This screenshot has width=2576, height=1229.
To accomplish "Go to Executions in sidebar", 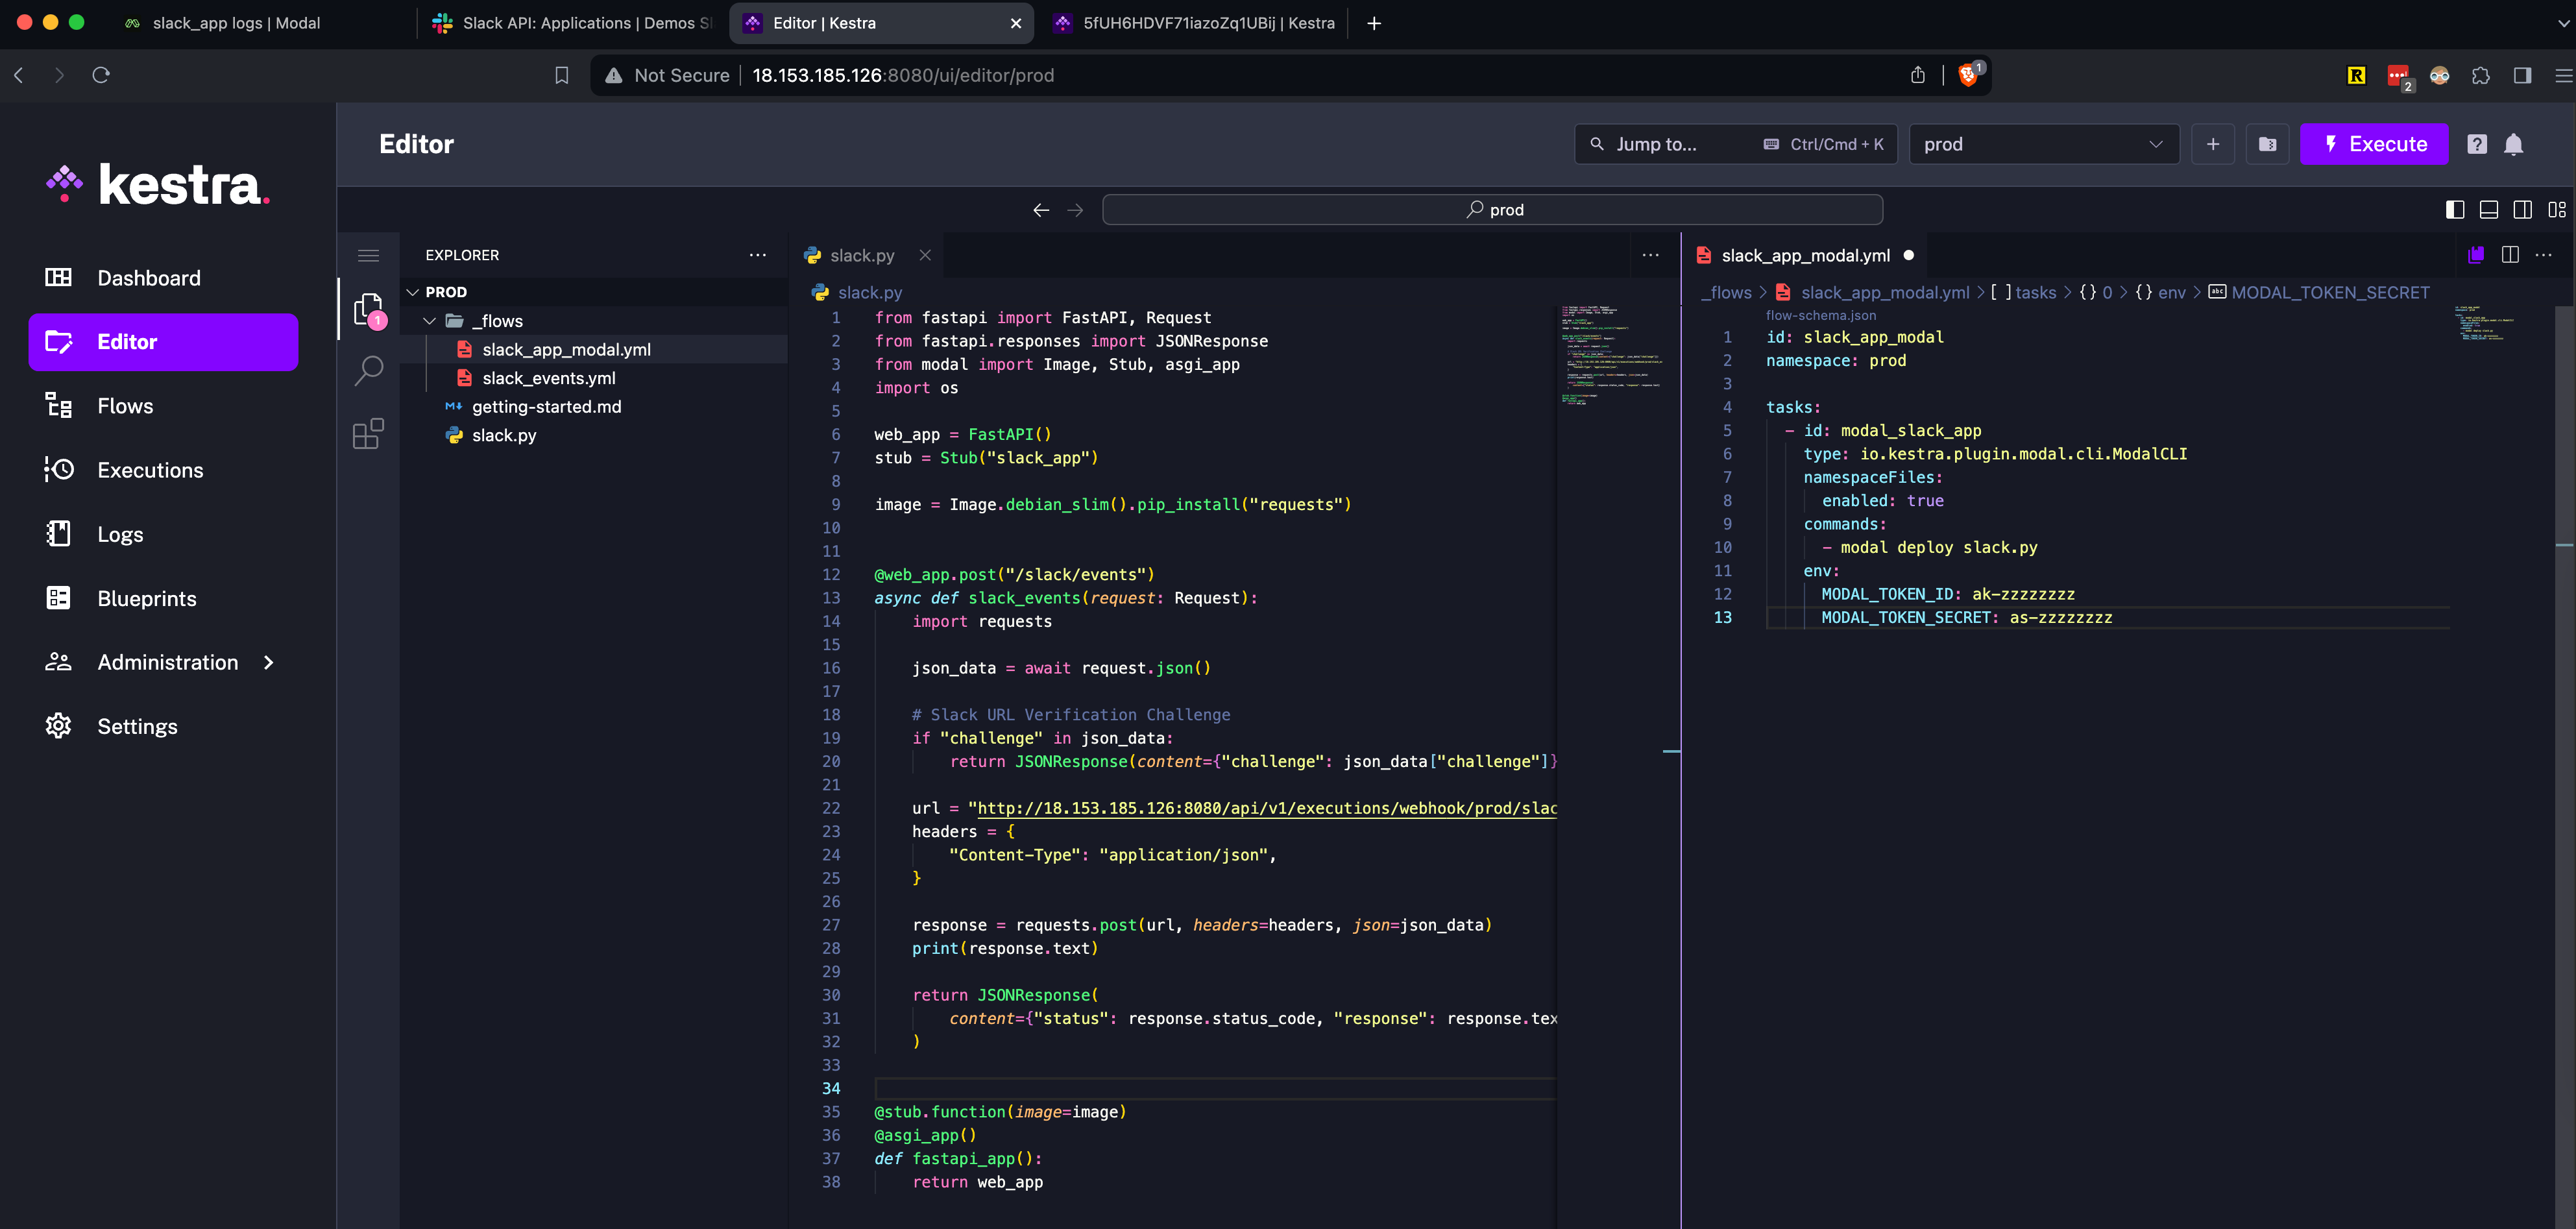I will [x=150, y=470].
